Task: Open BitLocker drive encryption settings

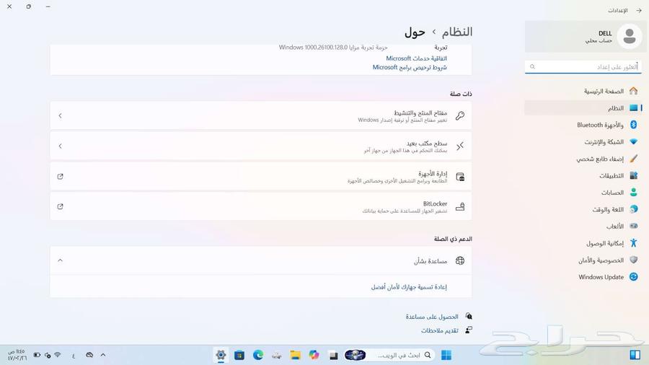Action: [x=261, y=206]
